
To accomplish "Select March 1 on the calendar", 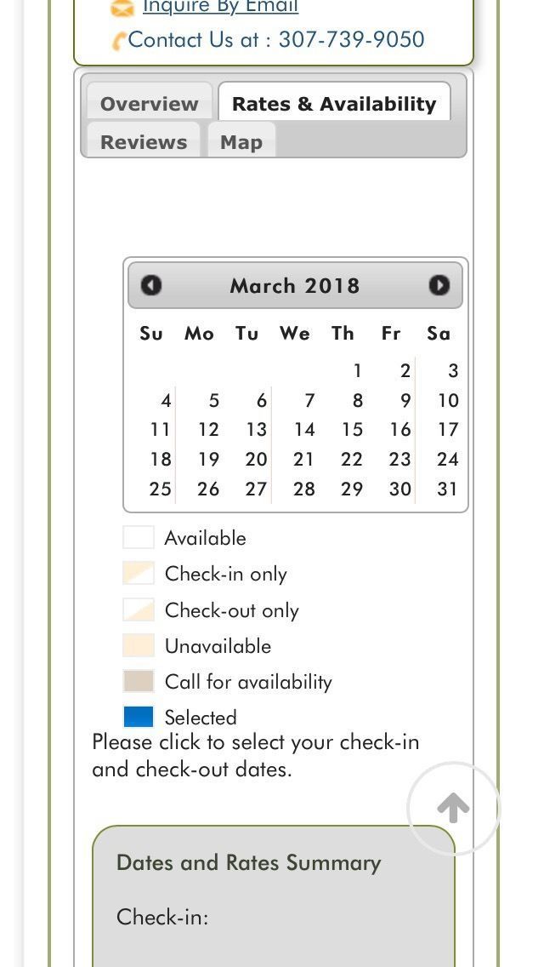I will tap(357, 371).
